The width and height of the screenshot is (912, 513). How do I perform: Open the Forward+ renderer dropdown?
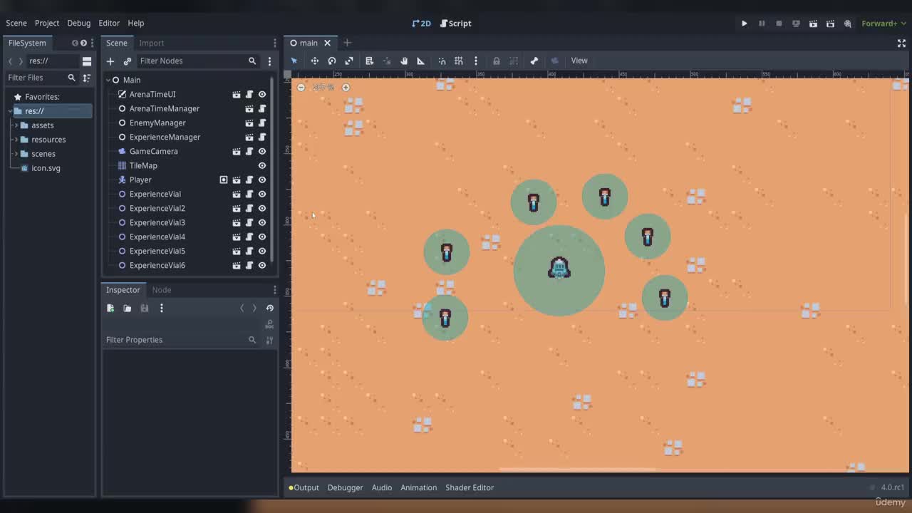click(883, 24)
